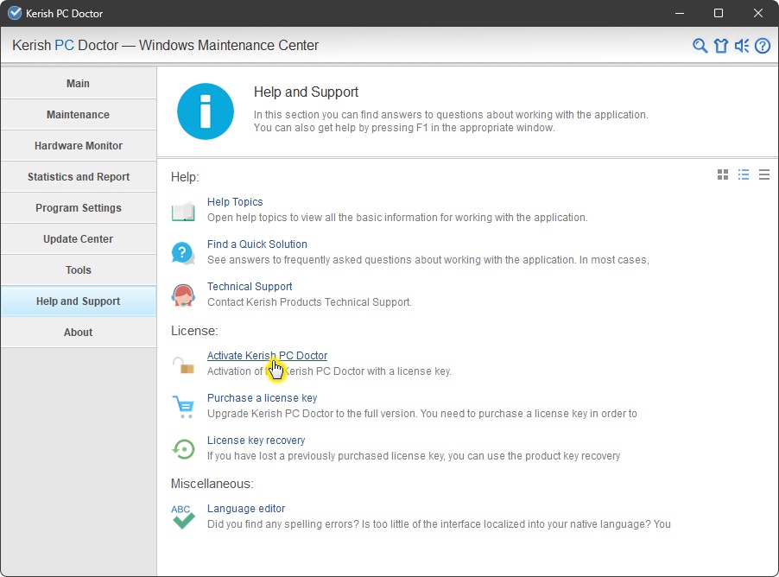Switch to detailed list view mode
779x577 pixels.
pyautogui.click(x=744, y=175)
